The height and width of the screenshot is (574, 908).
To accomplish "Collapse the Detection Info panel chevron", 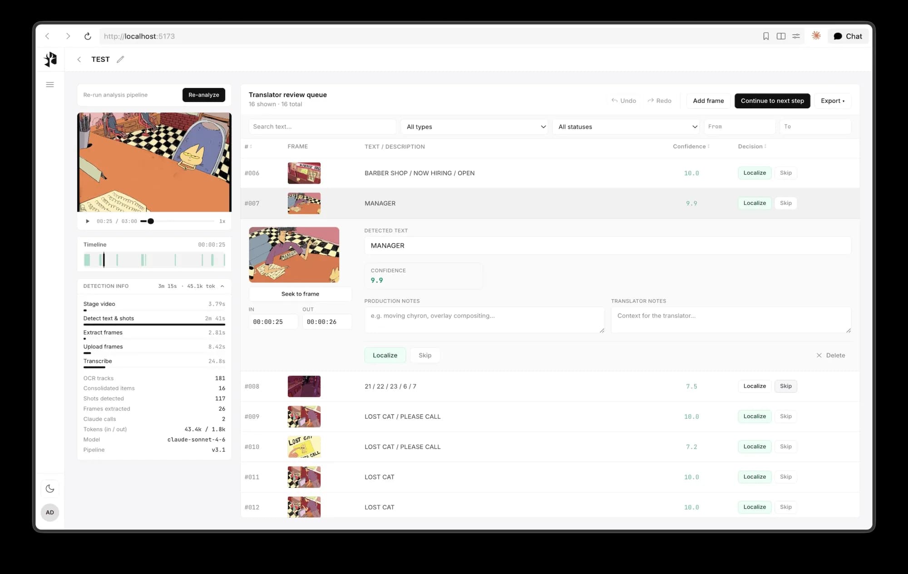I will [222, 286].
